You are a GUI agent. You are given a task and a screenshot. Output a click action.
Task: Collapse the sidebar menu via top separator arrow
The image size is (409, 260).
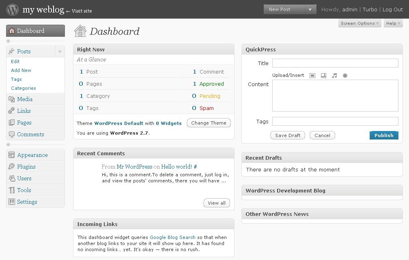pyautogui.click(x=9, y=41)
